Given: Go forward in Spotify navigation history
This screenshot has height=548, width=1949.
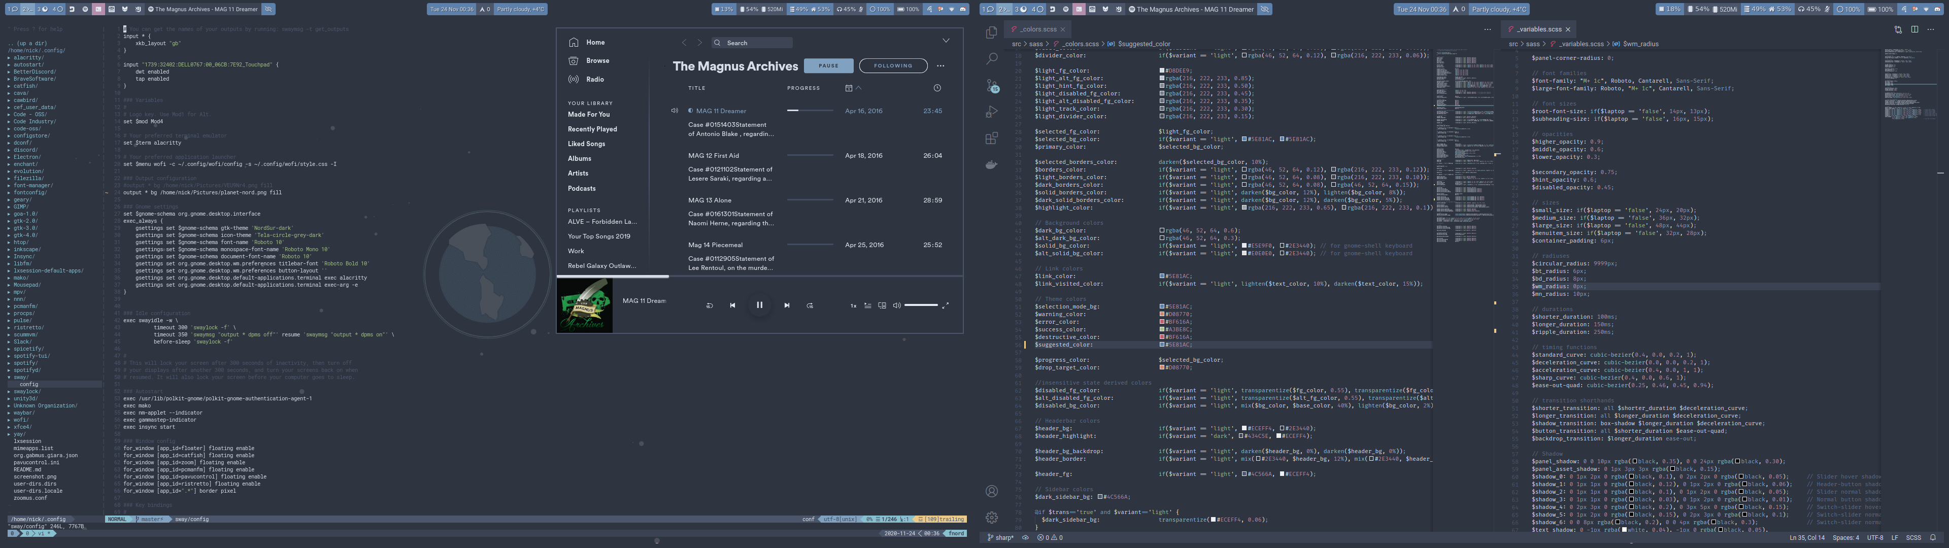Looking at the screenshot, I should pos(700,43).
